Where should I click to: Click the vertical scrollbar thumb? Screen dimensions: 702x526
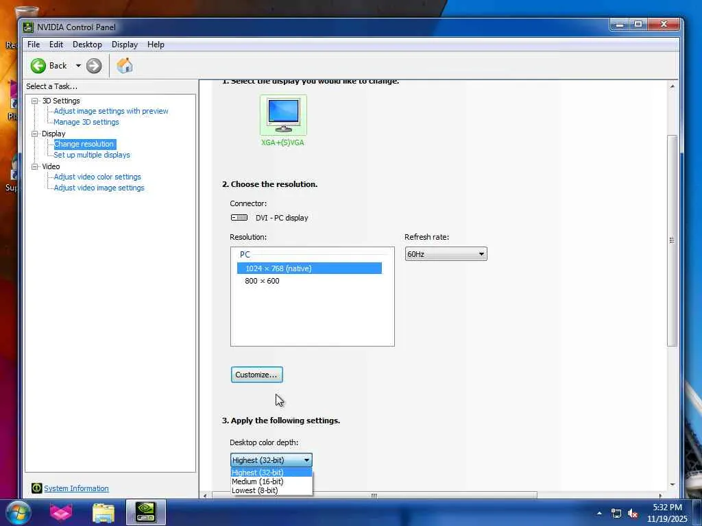672,240
